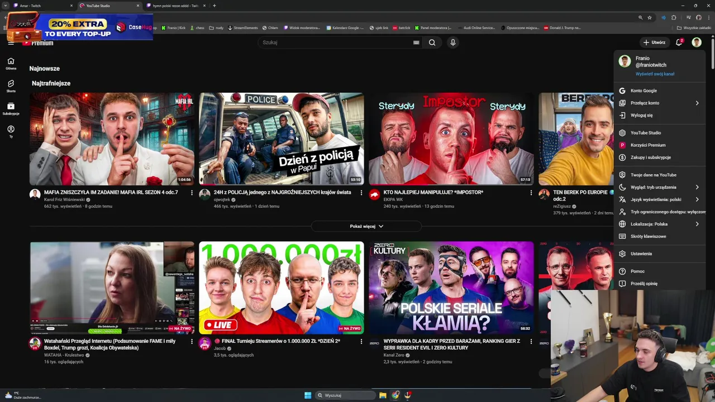
Task: Expand more videos with Pokaż więcej
Action: [366, 226]
